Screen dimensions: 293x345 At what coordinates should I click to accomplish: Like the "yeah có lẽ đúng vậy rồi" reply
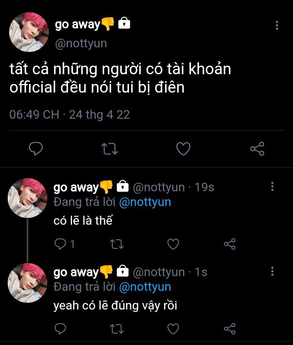[x=173, y=328]
